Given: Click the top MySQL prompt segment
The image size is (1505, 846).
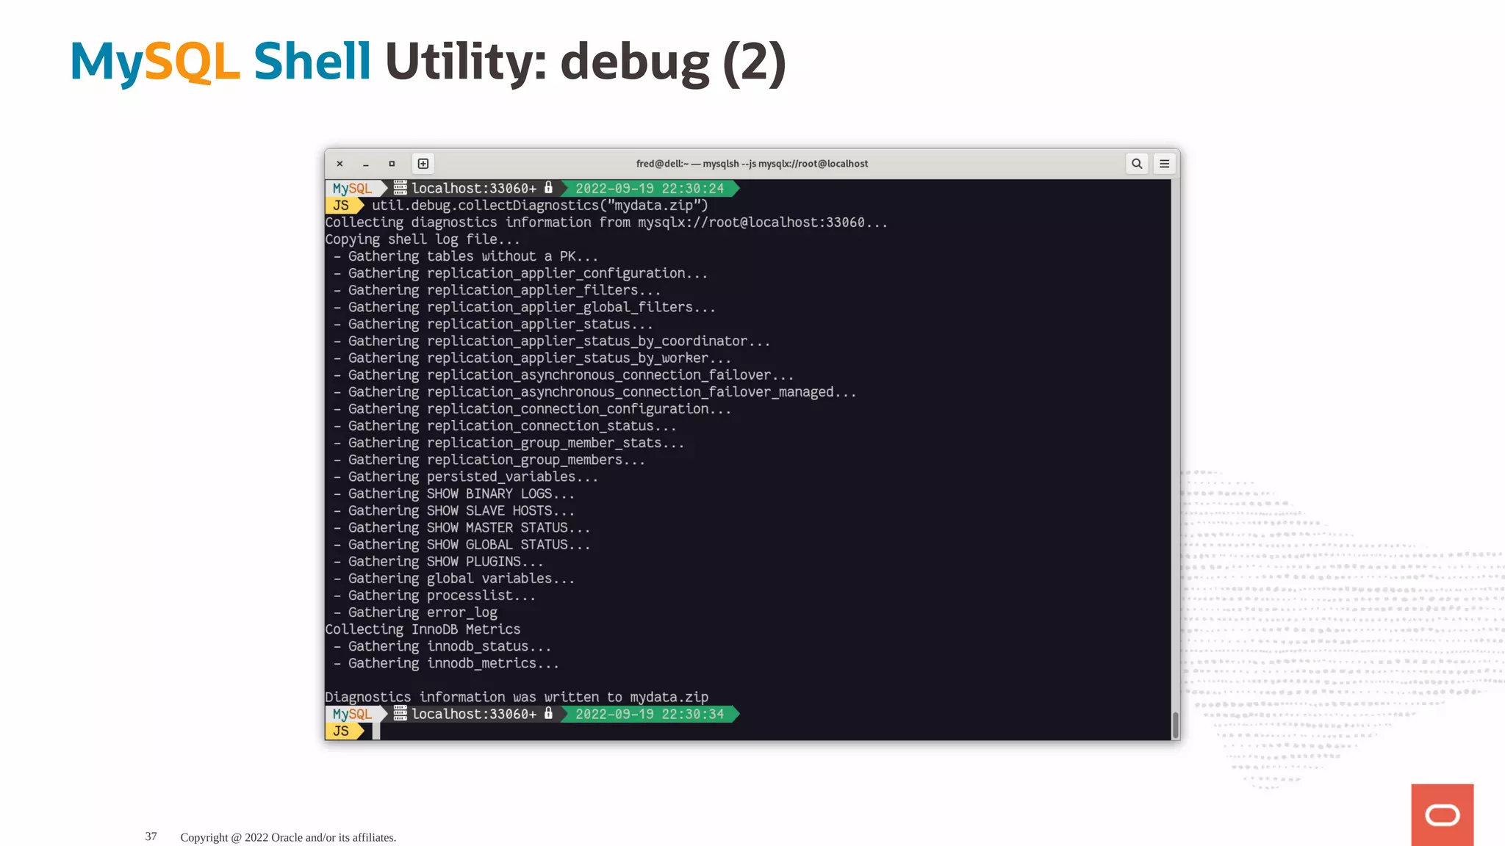Looking at the screenshot, I should (x=353, y=188).
